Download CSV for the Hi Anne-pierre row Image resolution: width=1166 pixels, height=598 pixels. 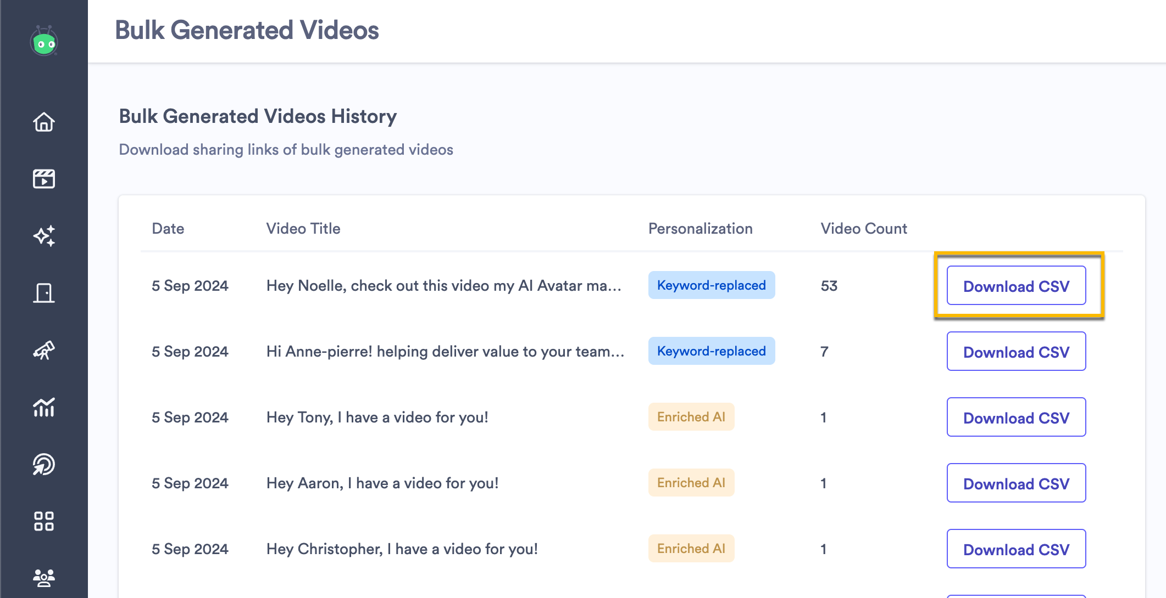coord(1016,352)
